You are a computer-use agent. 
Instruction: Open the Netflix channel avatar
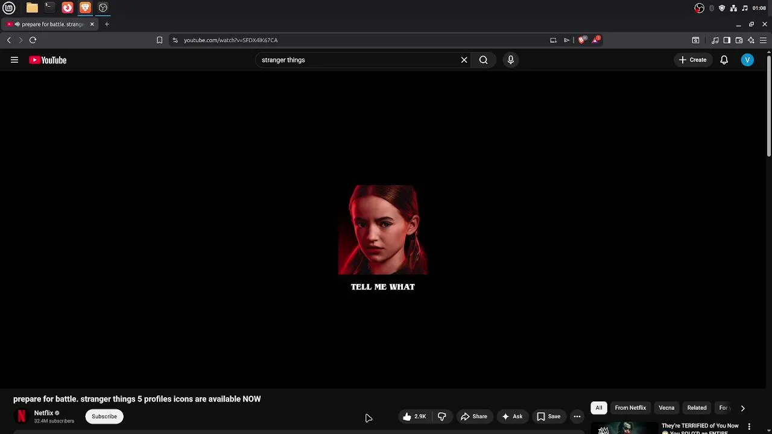coord(22,416)
